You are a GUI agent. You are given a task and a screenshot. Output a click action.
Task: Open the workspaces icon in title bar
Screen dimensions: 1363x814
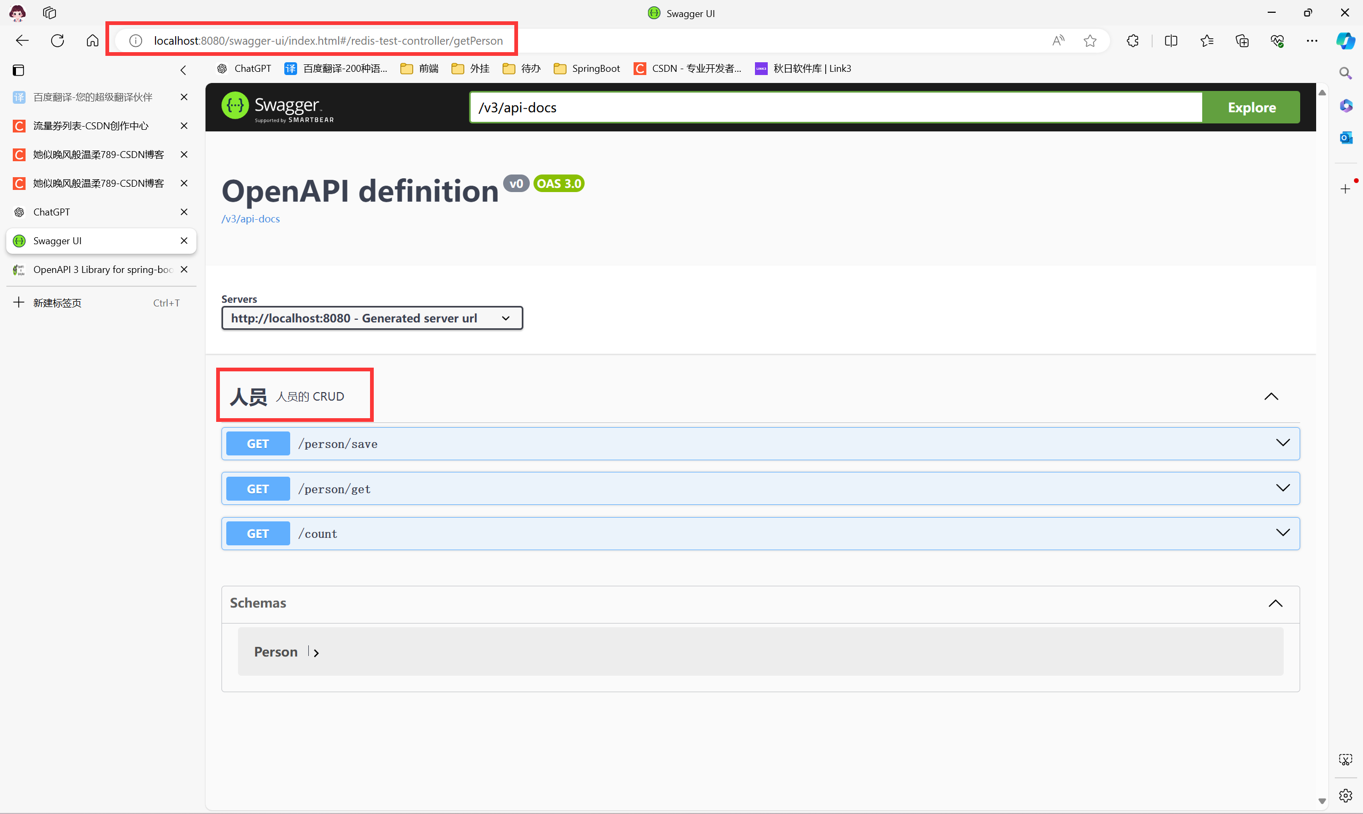[x=50, y=13]
